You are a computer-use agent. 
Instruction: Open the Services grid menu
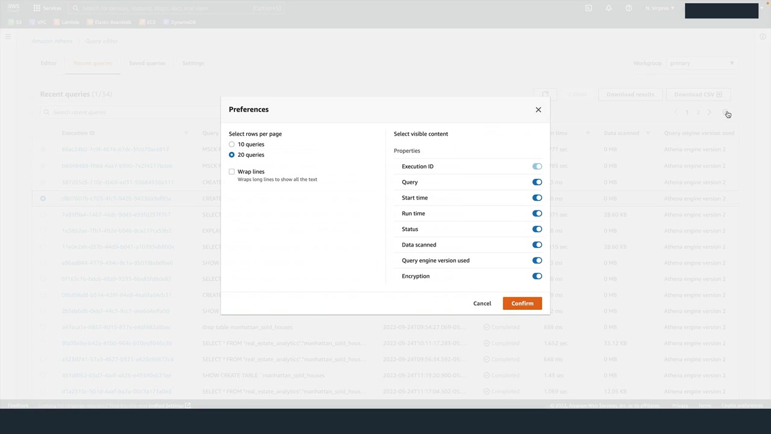coord(48,8)
